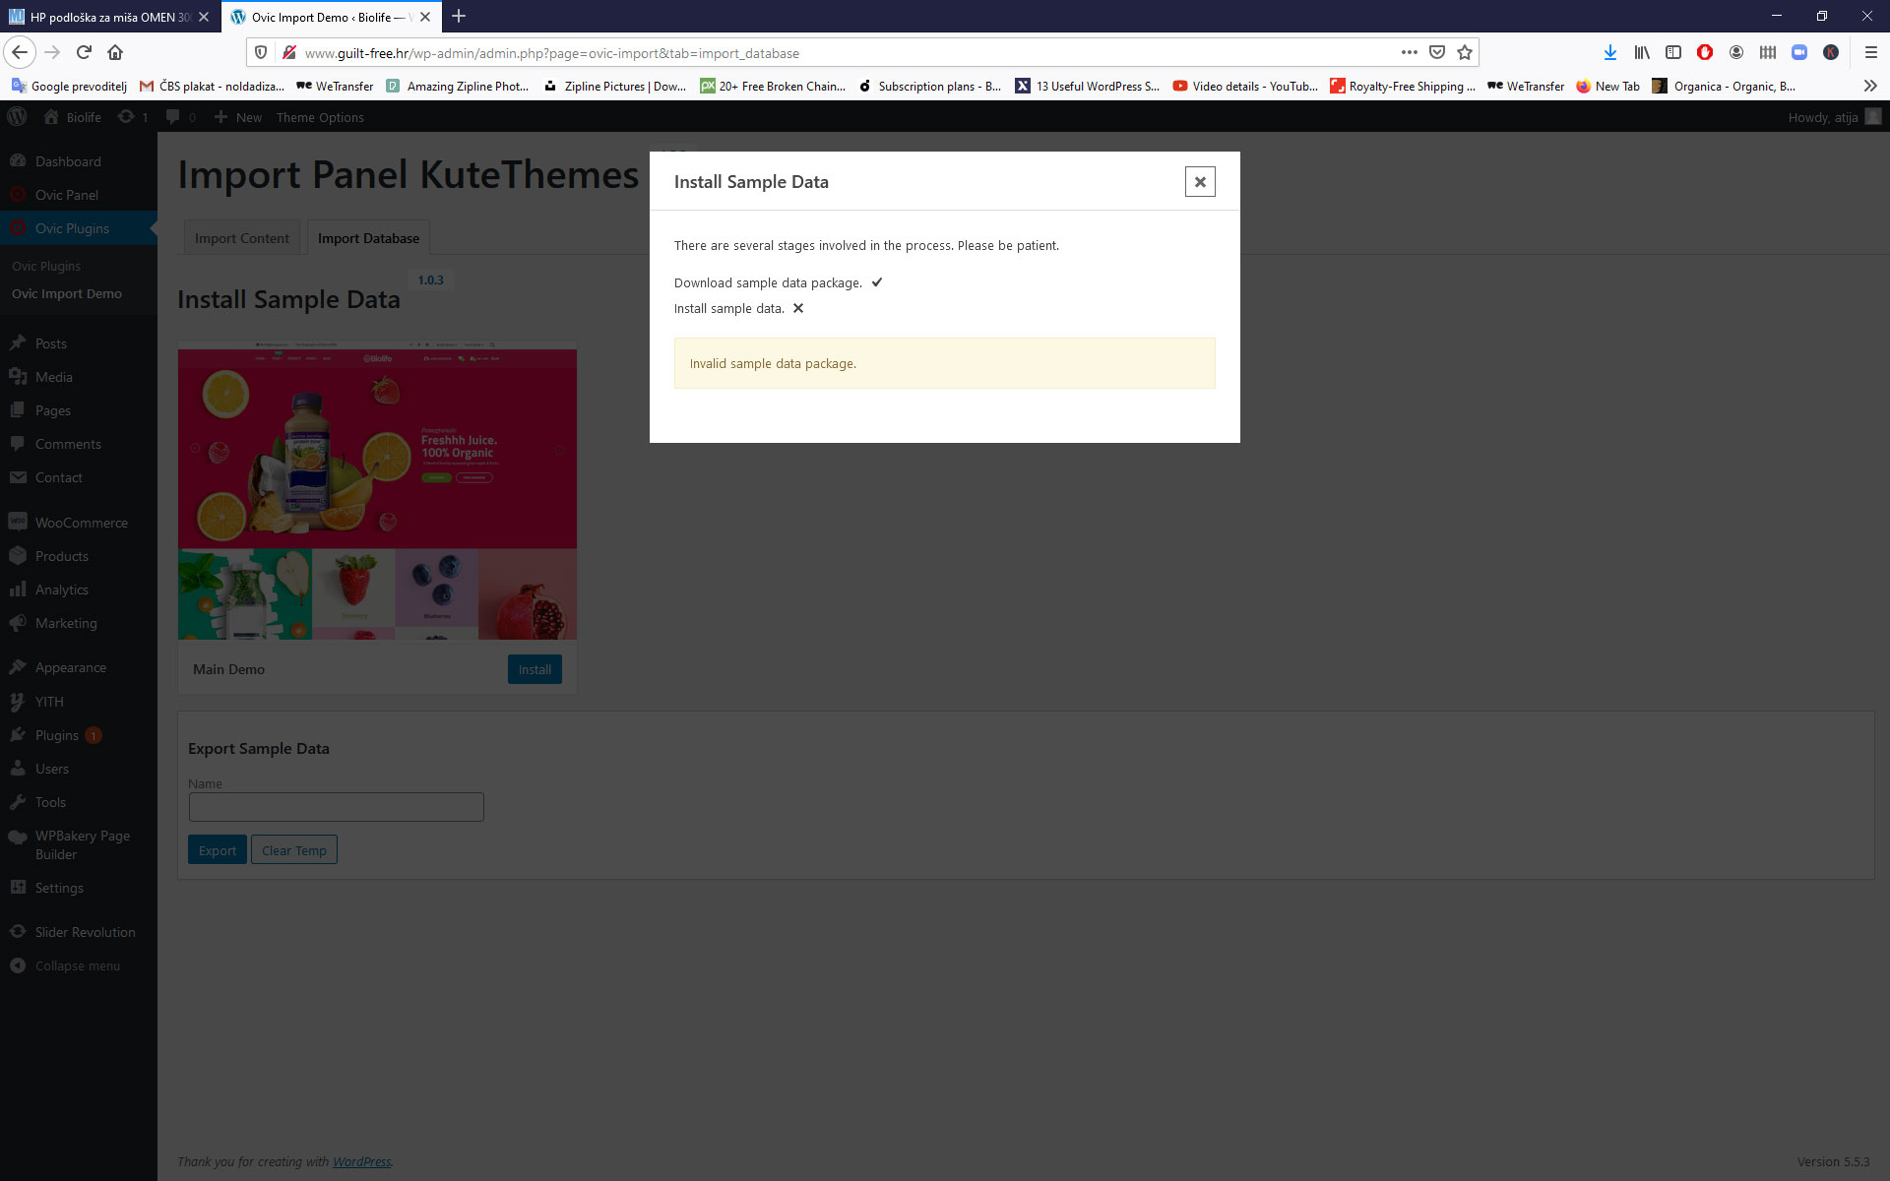Click the Export button
This screenshot has width=1890, height=1181.
pos(217,850)
